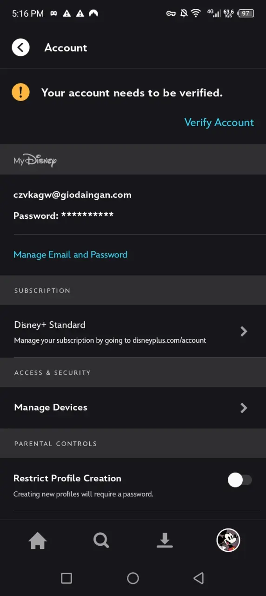Tap the MyDisney logo
The width and height of the screenshot is (266, 596).
[35, 160]
